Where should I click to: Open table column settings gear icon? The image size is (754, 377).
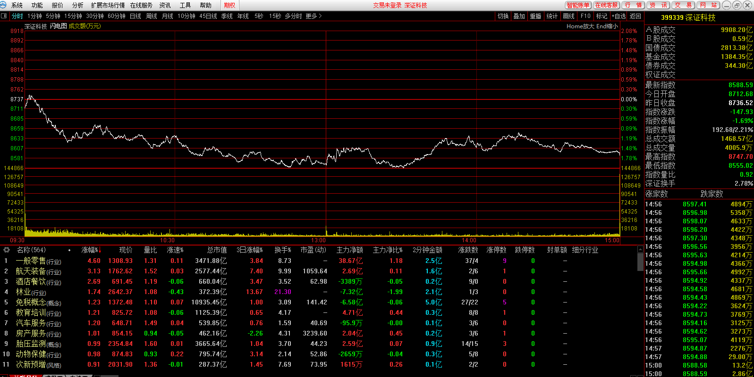[x=6, y=250]
